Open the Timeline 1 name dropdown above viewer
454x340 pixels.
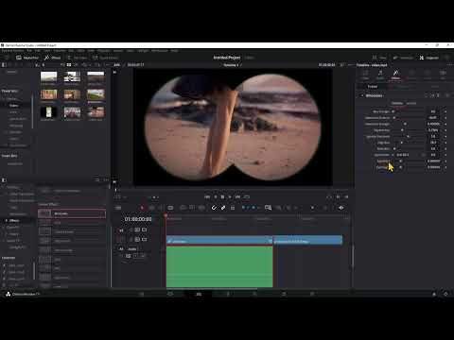[x=232, y=65]
